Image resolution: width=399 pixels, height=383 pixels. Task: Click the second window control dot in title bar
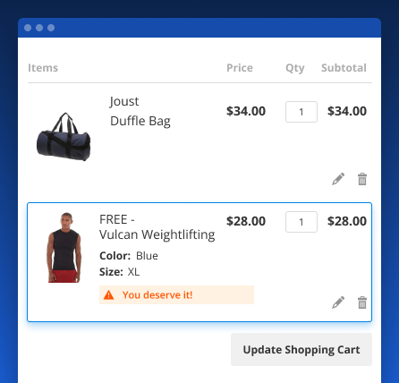[39, 28]
